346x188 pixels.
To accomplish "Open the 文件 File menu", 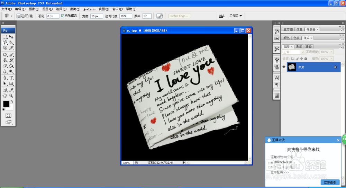I will pos(6,9).
